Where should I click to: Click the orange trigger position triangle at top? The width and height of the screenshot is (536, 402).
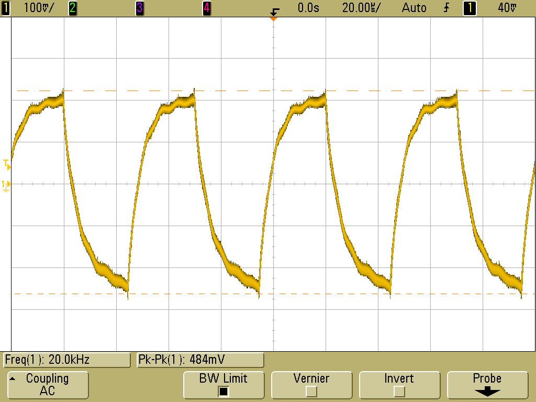click(273, 19)
